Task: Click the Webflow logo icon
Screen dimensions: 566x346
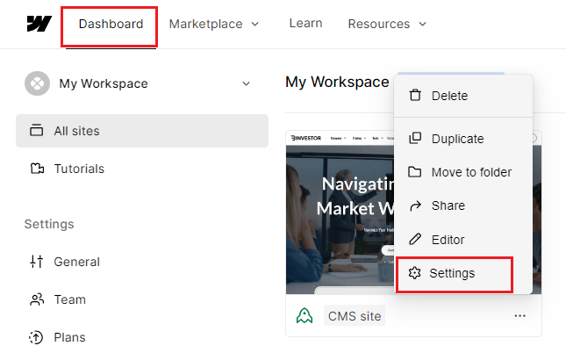Action: [x=39, y=24]
